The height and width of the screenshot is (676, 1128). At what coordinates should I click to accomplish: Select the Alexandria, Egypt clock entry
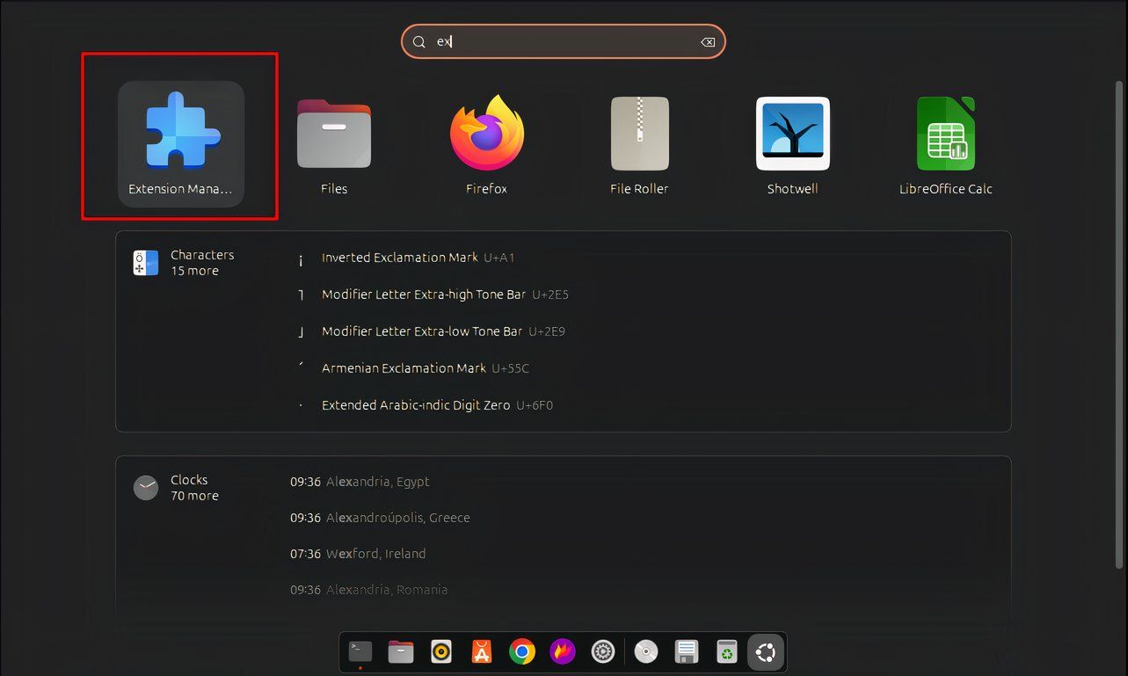point(359,482)
